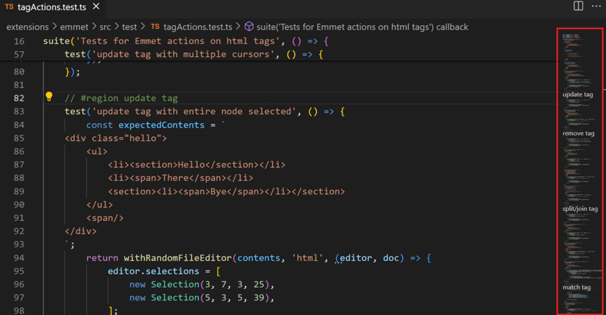Click the closing </ul> tag line
The height and width of the screenshot is (315, 606).
(99, 205)
